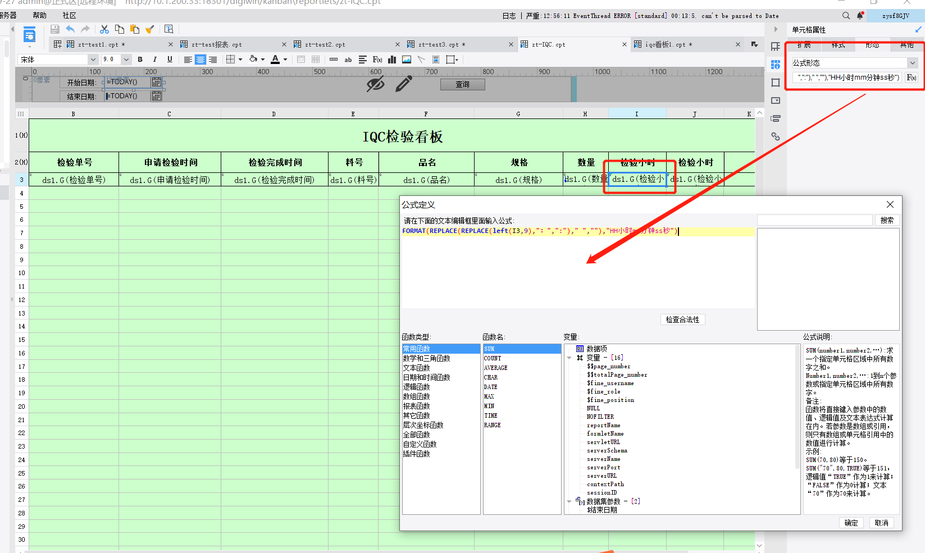
Task: Collapse the 数据集参数 tree node
Action: 569,501
